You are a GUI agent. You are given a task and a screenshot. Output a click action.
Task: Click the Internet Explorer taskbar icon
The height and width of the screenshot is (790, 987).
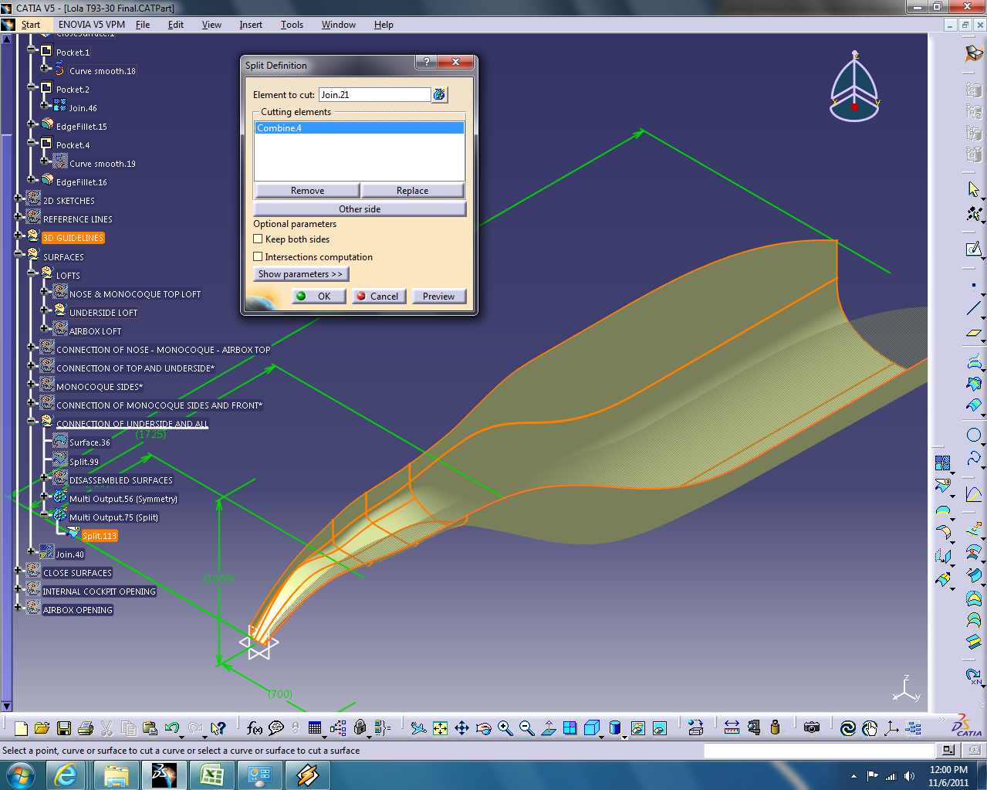(66, 775)
